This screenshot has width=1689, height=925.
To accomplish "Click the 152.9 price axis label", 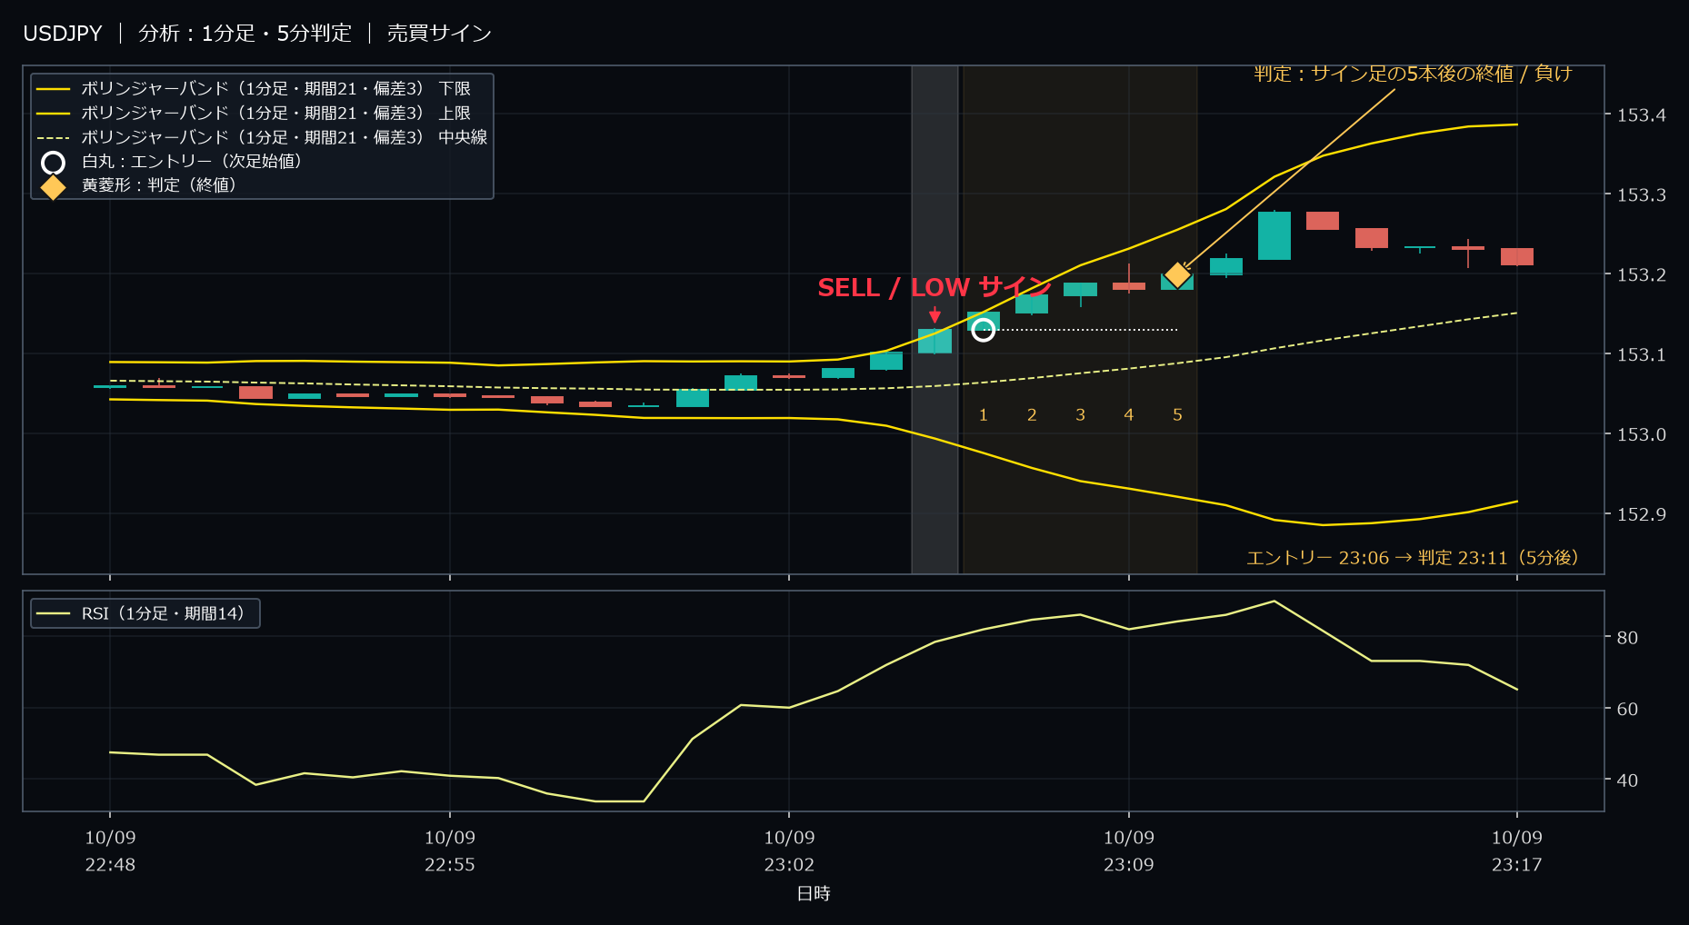I will tap(1642, 515).
